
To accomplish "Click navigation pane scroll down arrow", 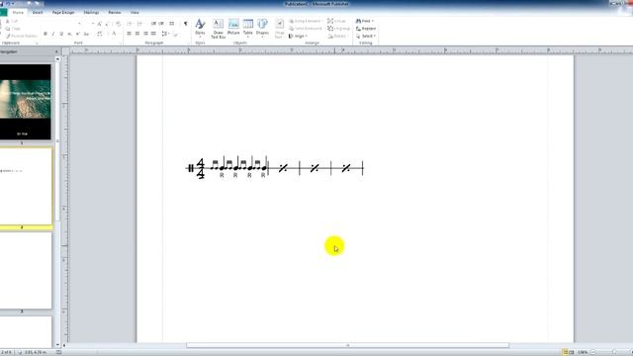I will coord(57,345).
